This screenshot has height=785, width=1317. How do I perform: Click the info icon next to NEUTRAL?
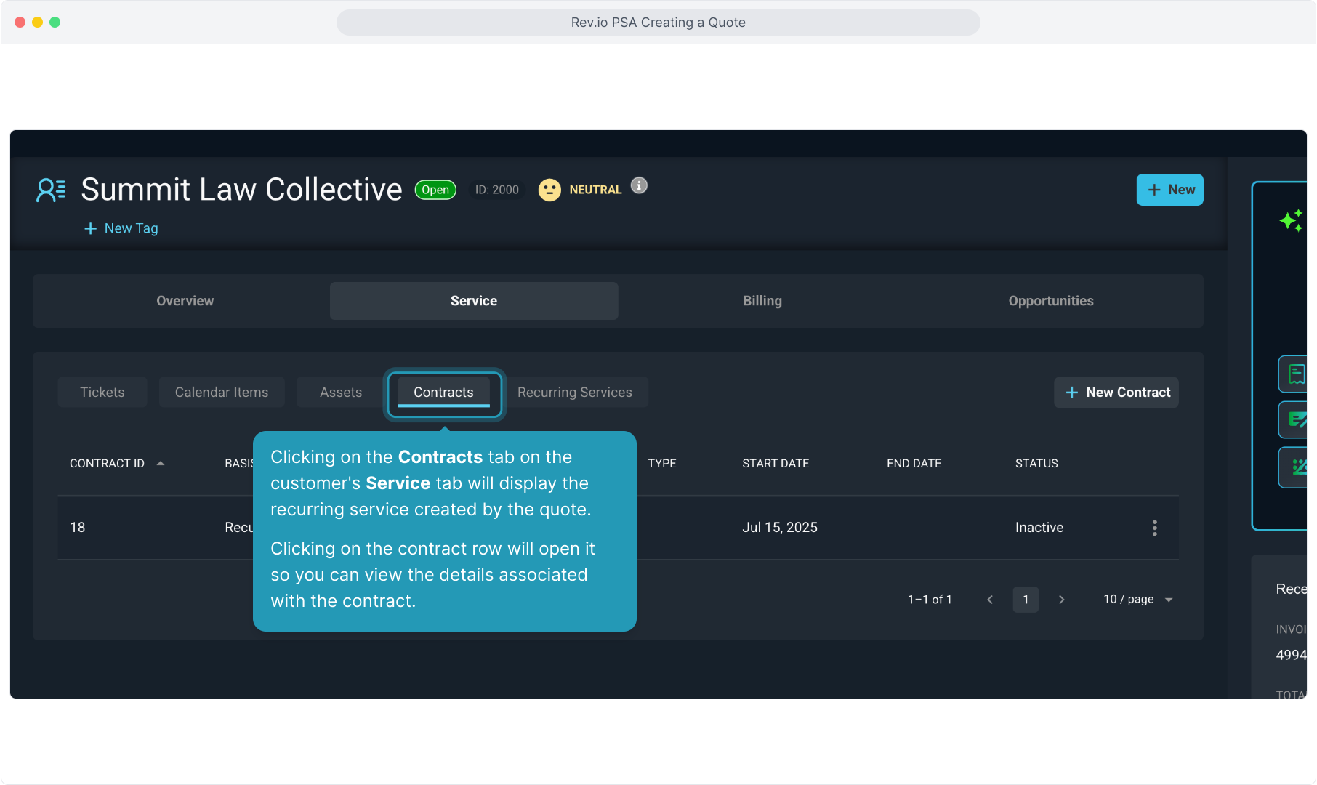click(x=639, y=186)
